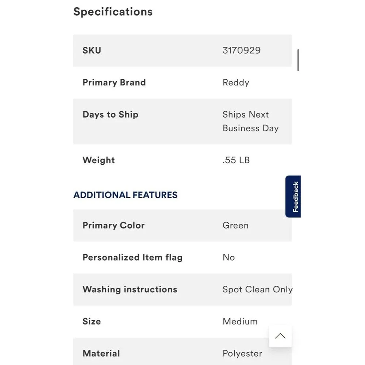
Task: Click the .55 LB weight value
Action: [236, 160]
